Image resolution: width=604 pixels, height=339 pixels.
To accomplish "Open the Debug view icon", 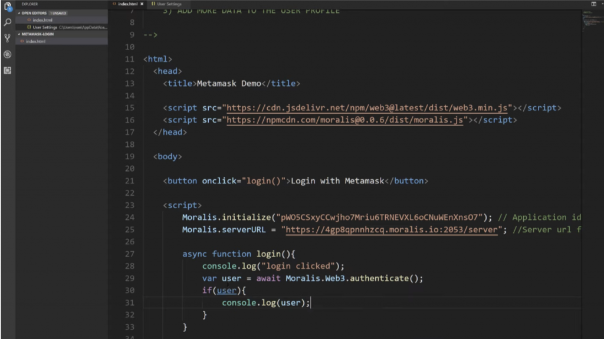I will (7, 54).
